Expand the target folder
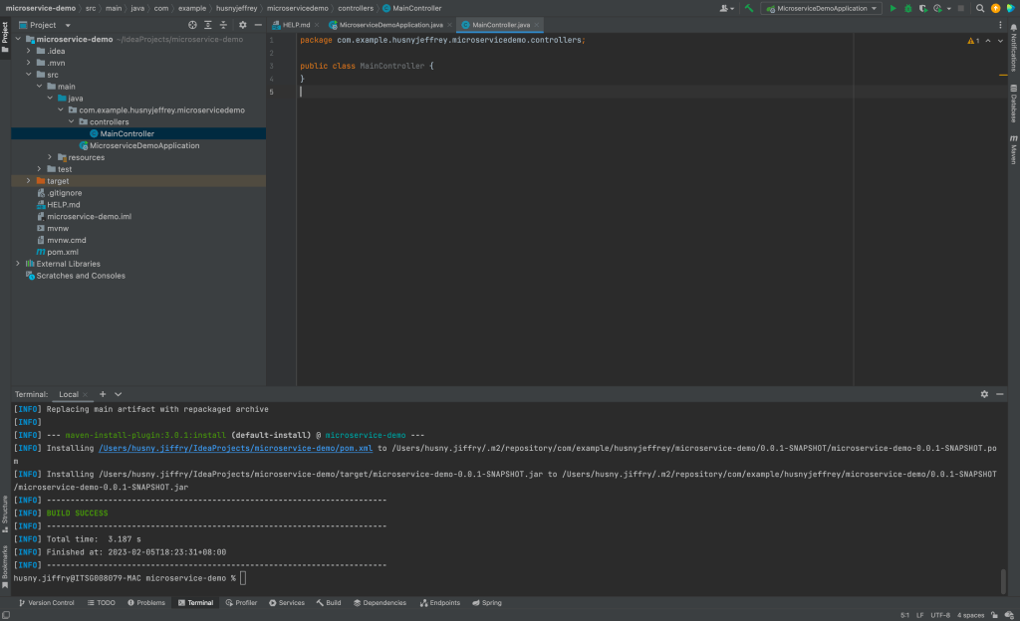Viewport: 1020px width, 621px height. point(28,181)
